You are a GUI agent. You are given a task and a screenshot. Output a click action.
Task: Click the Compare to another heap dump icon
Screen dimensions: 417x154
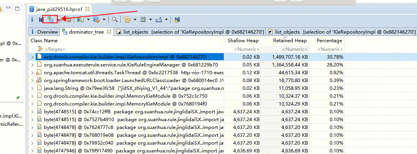pyautogui.click(x=177, y=20)
